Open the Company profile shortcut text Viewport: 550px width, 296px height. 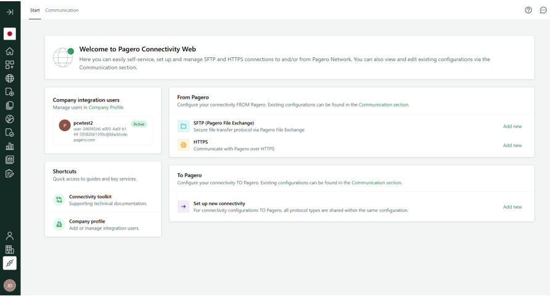87,222
